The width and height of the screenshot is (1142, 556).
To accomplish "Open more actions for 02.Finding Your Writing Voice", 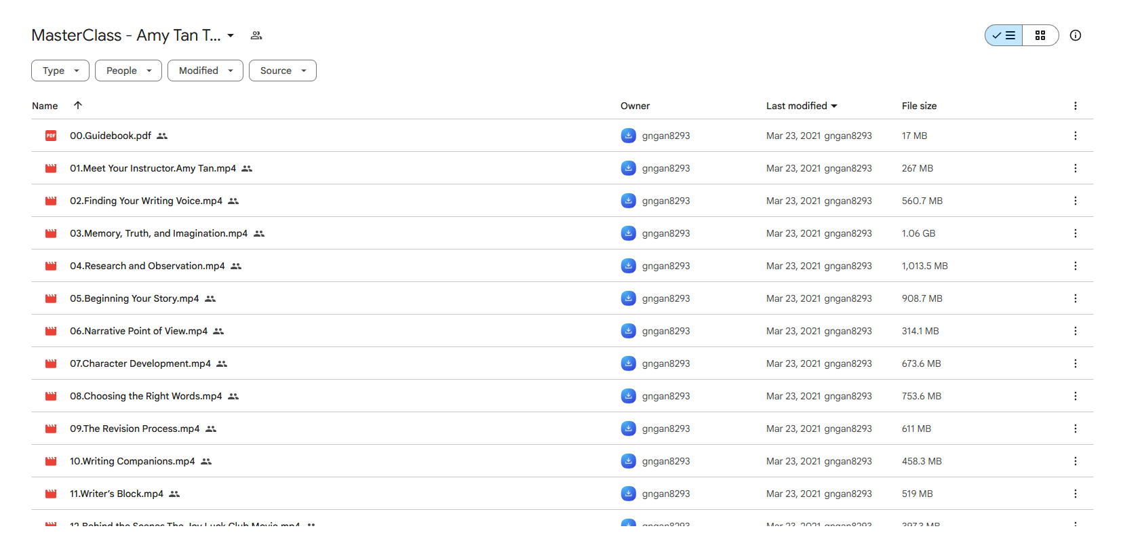I will coord(1076,201).
